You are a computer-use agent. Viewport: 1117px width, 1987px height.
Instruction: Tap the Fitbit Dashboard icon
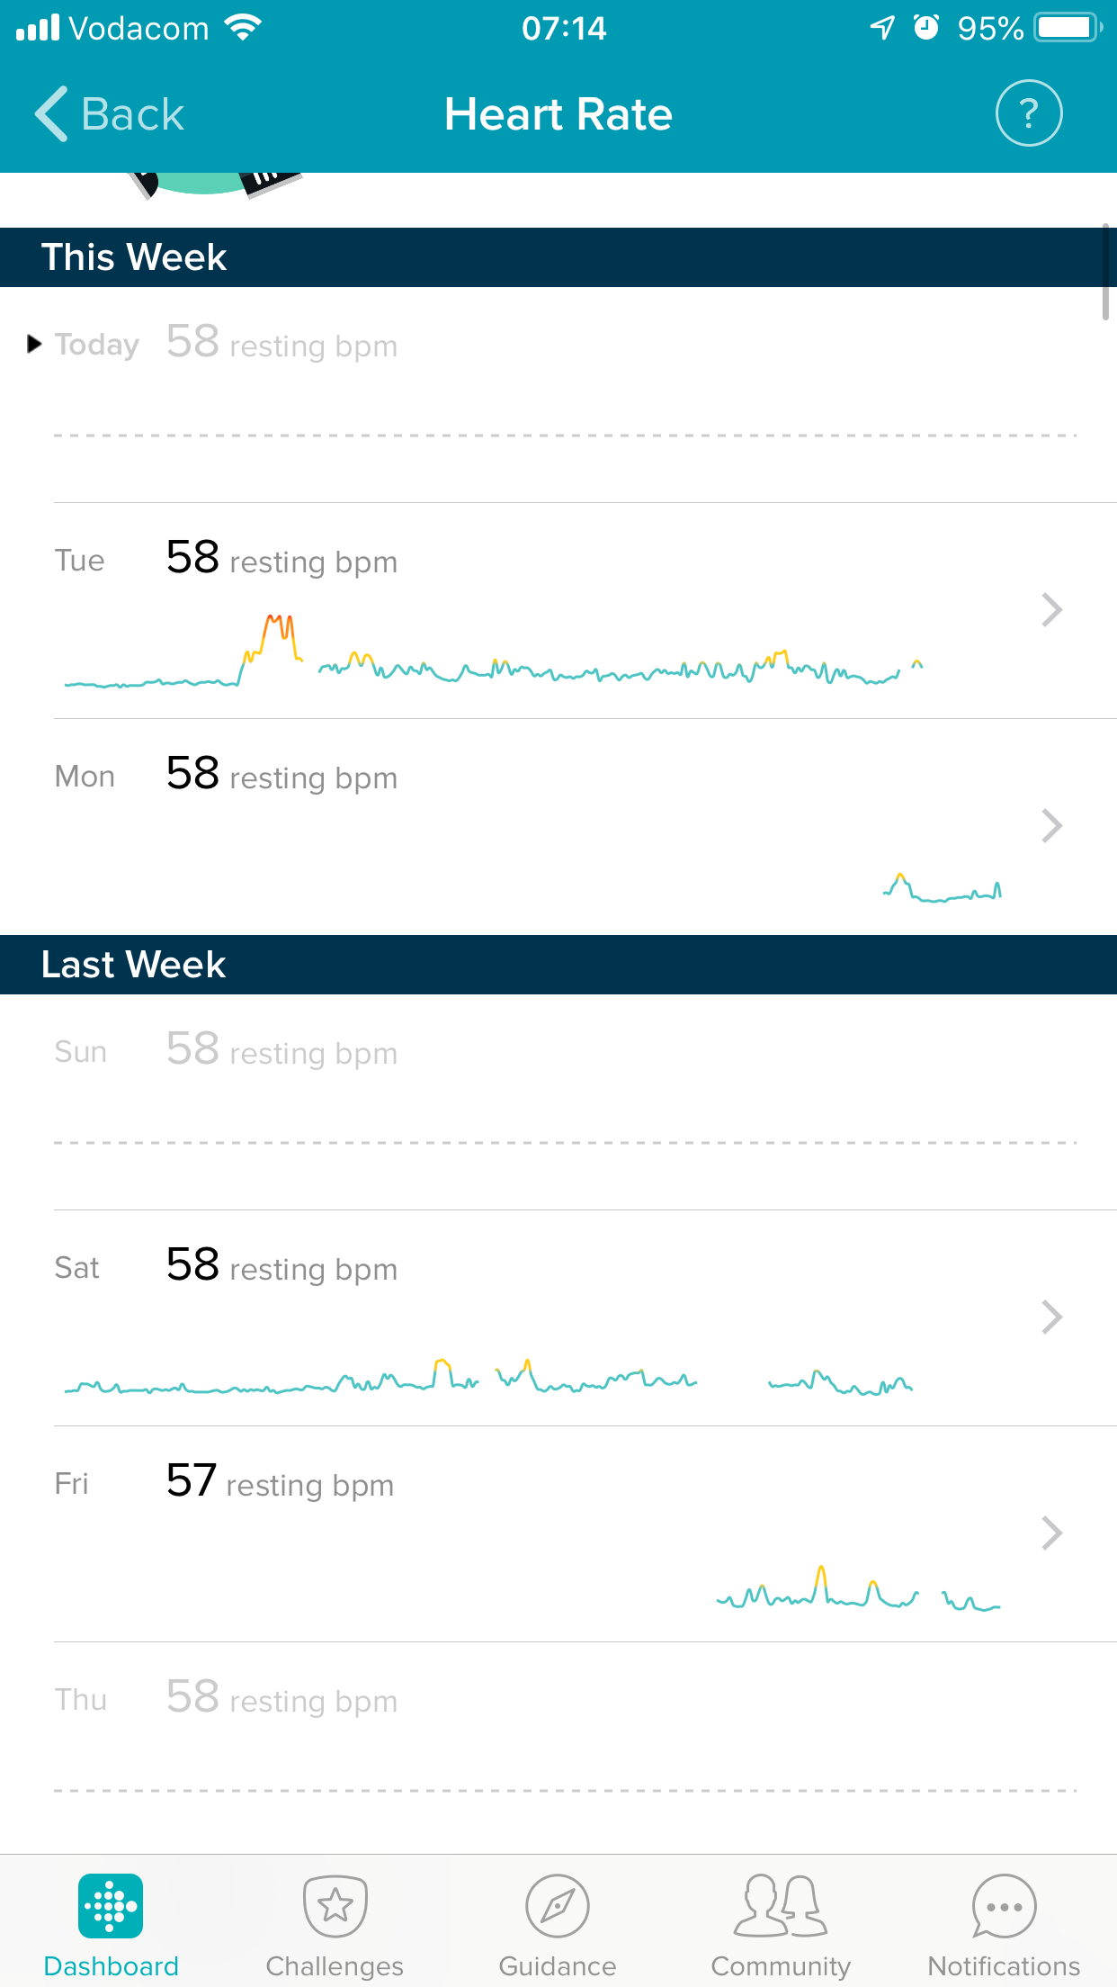(x=111, y=1905)
